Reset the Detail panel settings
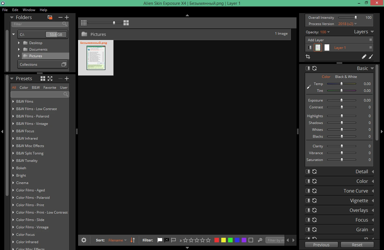The height and width of the screenshot is (250, 384). coord(314,172)
